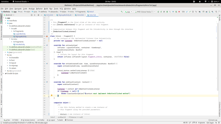
Task: Toggle the Project tool window side tab
Action: click(x=1, y=18)
